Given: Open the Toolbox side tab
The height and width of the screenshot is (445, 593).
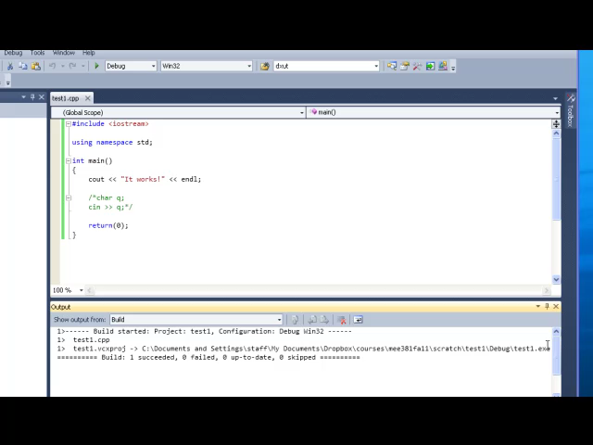Looking at the screenshot, I should click(x=571, y=110).
